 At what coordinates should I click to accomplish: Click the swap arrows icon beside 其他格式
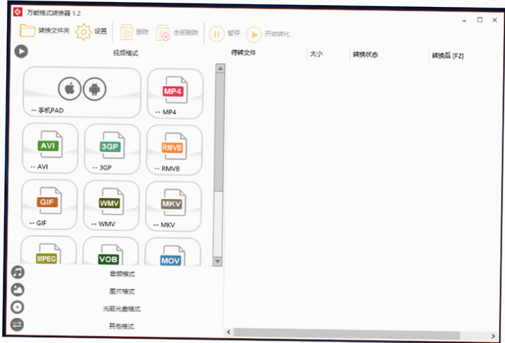(17, 324)
